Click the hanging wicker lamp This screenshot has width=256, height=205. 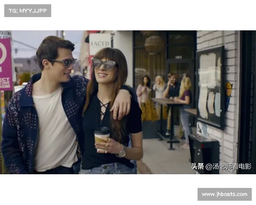(x=154, y=44)
